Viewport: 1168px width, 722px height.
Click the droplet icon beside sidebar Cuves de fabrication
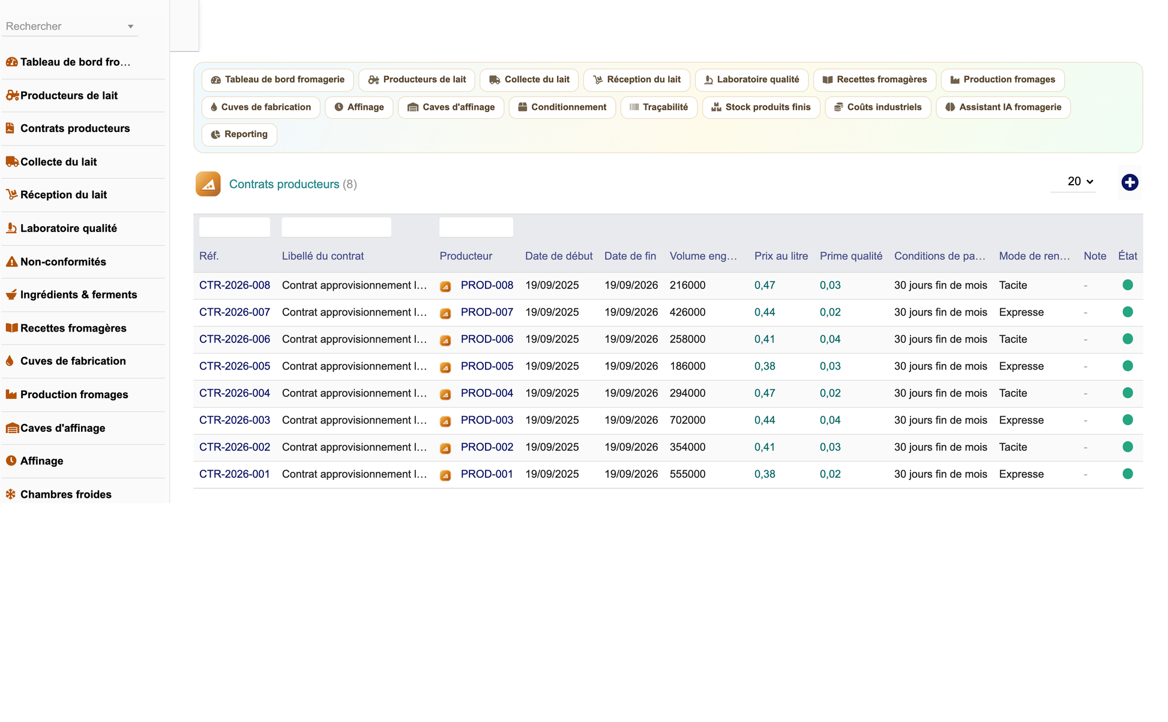[10, 361]
